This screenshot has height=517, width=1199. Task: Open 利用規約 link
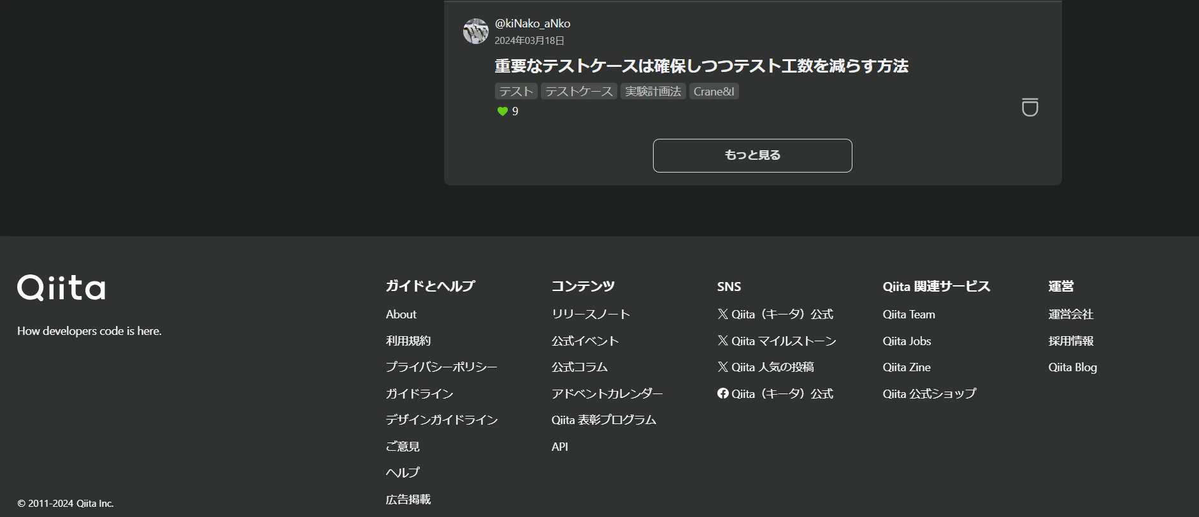[x=408, y=341]
